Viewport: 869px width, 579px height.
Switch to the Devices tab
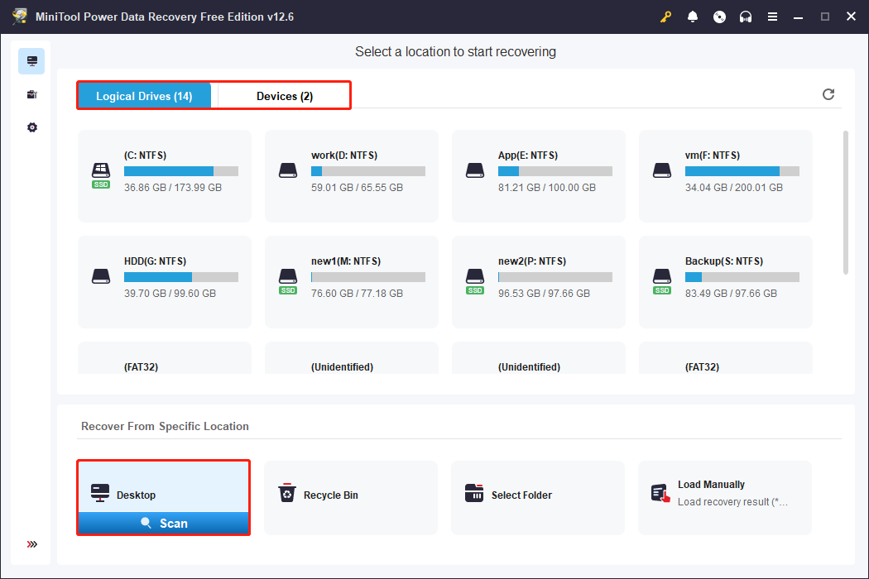(x=282, y=95)
